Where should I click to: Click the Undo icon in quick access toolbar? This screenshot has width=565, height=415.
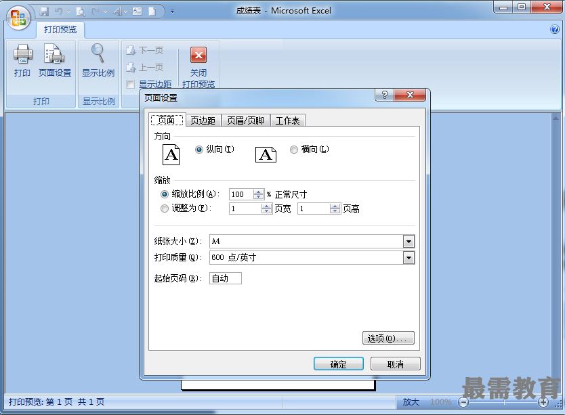pyautogui.click(x=58, y=12)
